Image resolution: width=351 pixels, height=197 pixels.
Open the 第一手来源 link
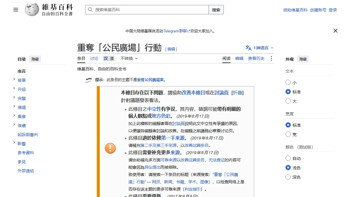173,138
